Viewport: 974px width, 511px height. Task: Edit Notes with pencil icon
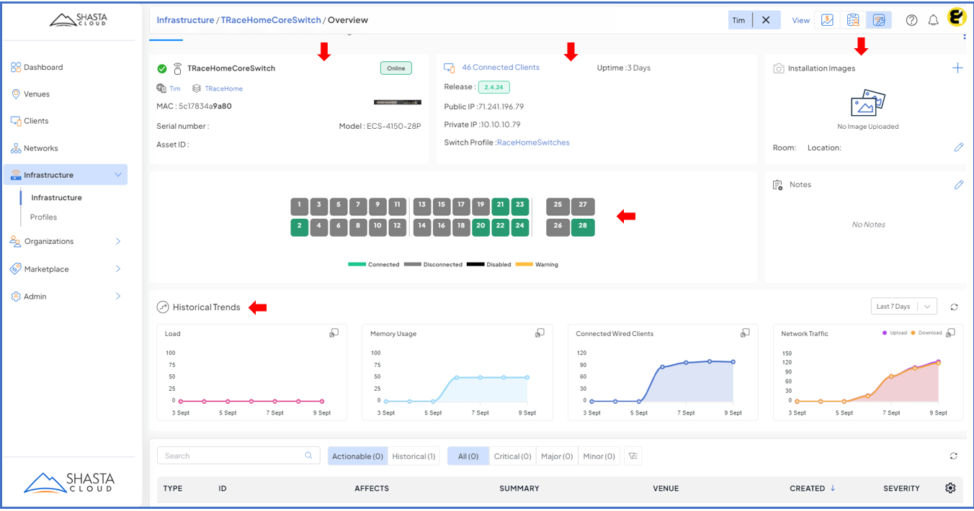[x=959, y=184]
